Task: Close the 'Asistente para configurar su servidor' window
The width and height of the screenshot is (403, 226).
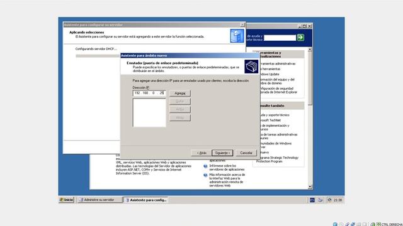Action: [242, 24]
